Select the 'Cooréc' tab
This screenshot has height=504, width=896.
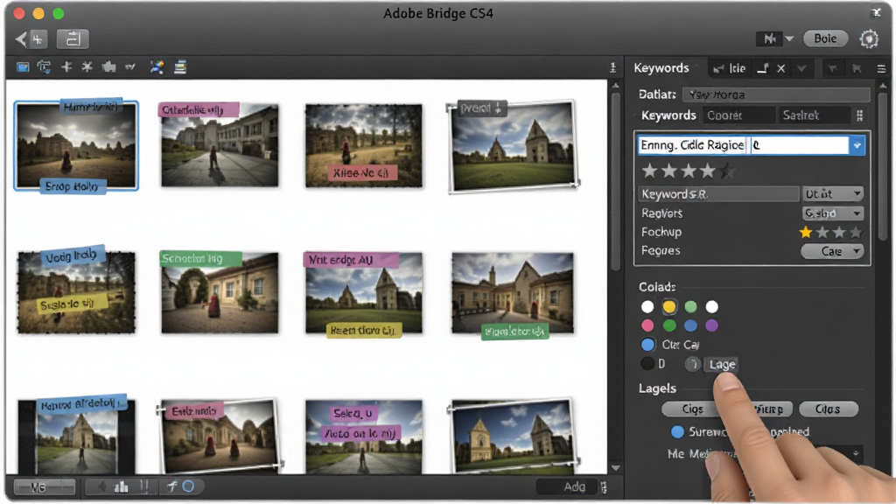[738, 115]
